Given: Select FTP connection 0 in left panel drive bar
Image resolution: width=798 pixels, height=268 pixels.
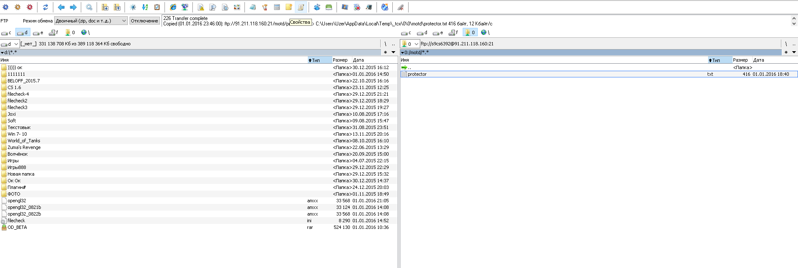Looking at the screenshot, I should tap(70, 32).
